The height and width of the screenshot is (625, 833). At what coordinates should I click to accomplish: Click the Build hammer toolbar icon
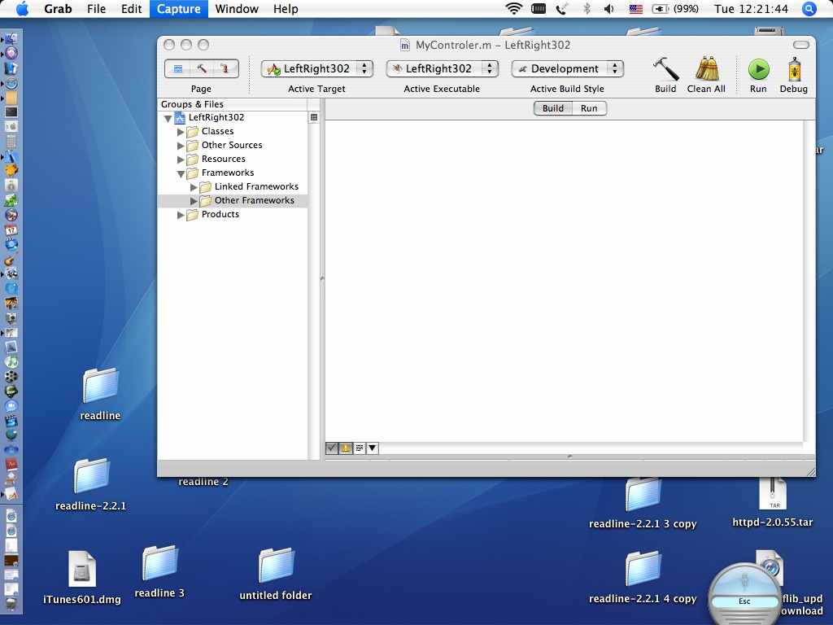click(665, 69)
